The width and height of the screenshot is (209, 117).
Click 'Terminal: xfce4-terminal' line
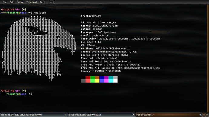tap(99, 58)
